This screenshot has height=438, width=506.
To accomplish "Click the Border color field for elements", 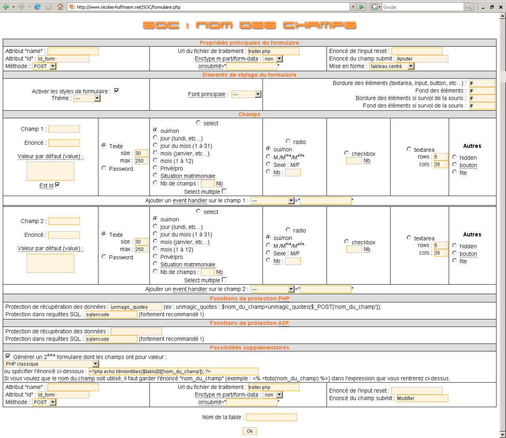I will coord(482,83).
